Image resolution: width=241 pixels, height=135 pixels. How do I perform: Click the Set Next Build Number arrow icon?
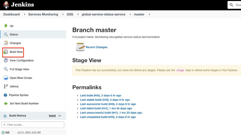(6, 104)
